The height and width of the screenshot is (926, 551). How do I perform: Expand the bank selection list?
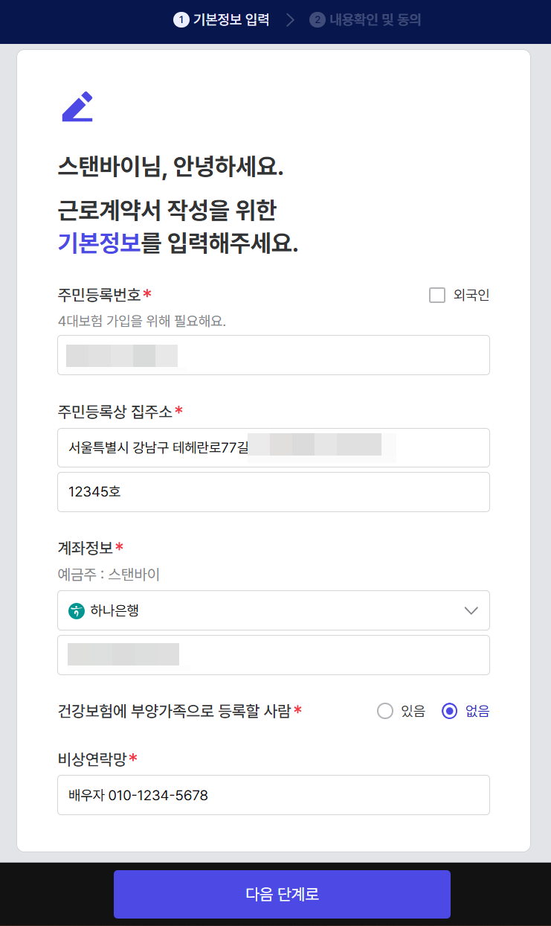point(273,610)
